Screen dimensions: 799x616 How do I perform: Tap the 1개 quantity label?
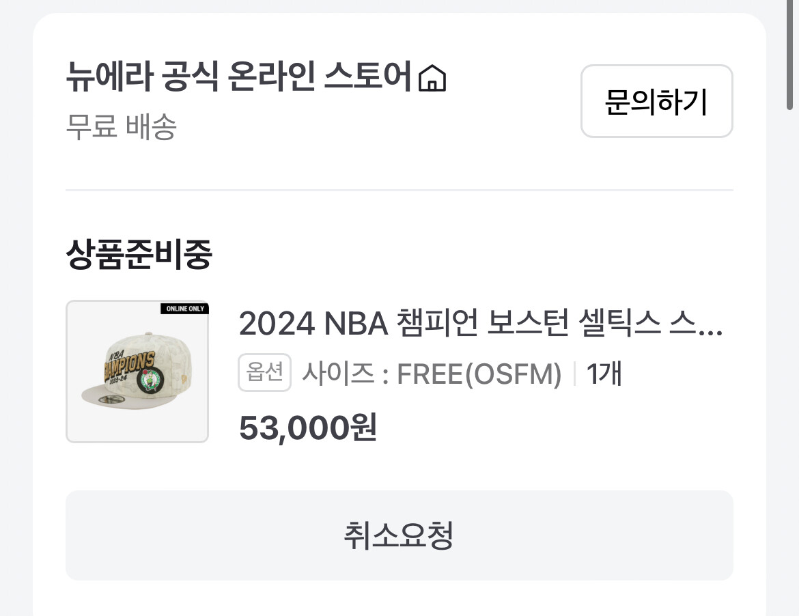604,374
